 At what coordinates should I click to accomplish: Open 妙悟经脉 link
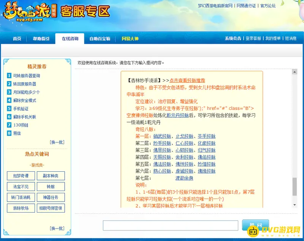click(x=207, y=164)
